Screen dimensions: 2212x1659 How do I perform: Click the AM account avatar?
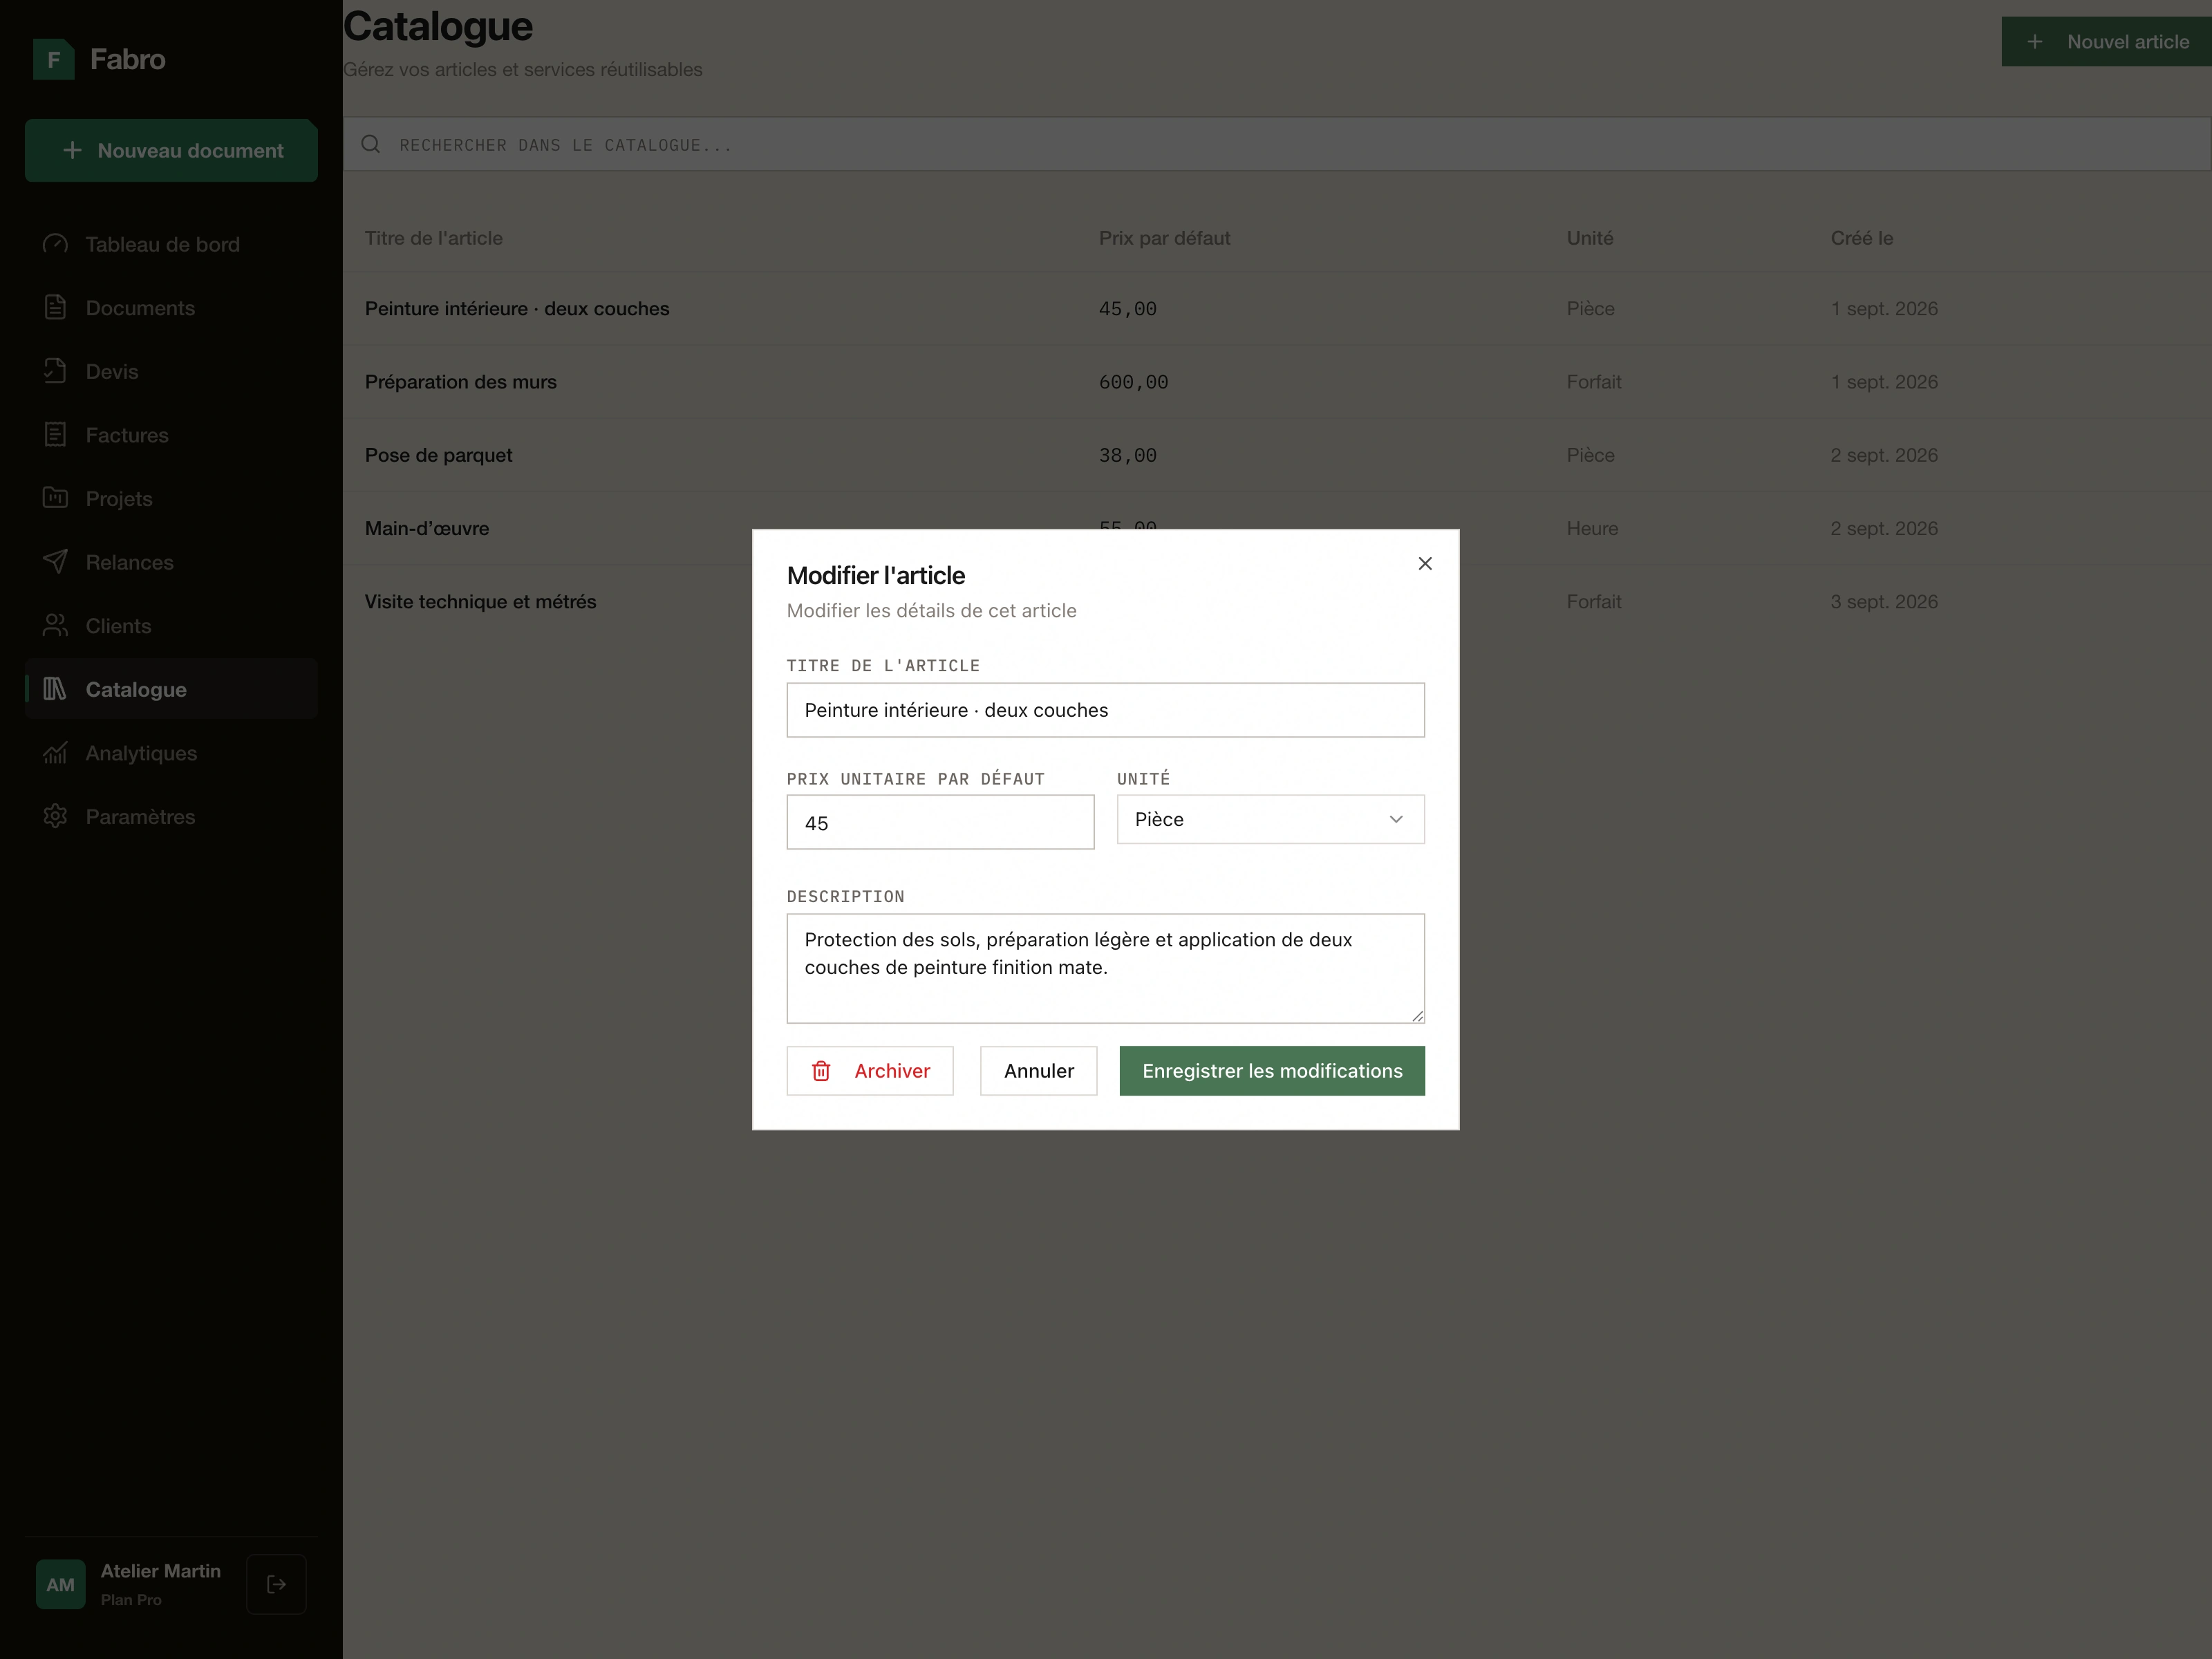(x=60, y=1584)
